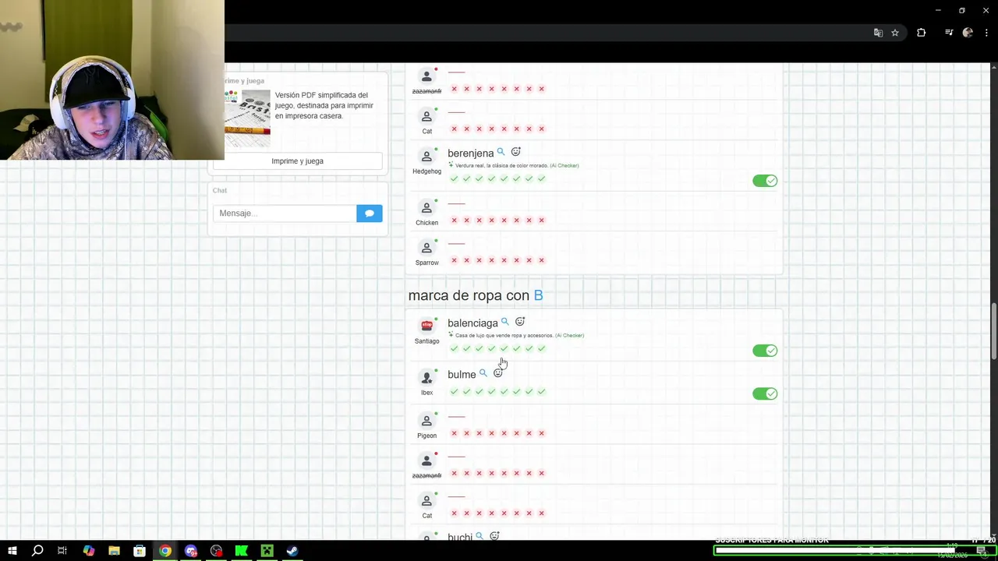This screenshot has width=998, height=561.
Task: Open Steam from the taskbar
Action: [x=292, y=551]
